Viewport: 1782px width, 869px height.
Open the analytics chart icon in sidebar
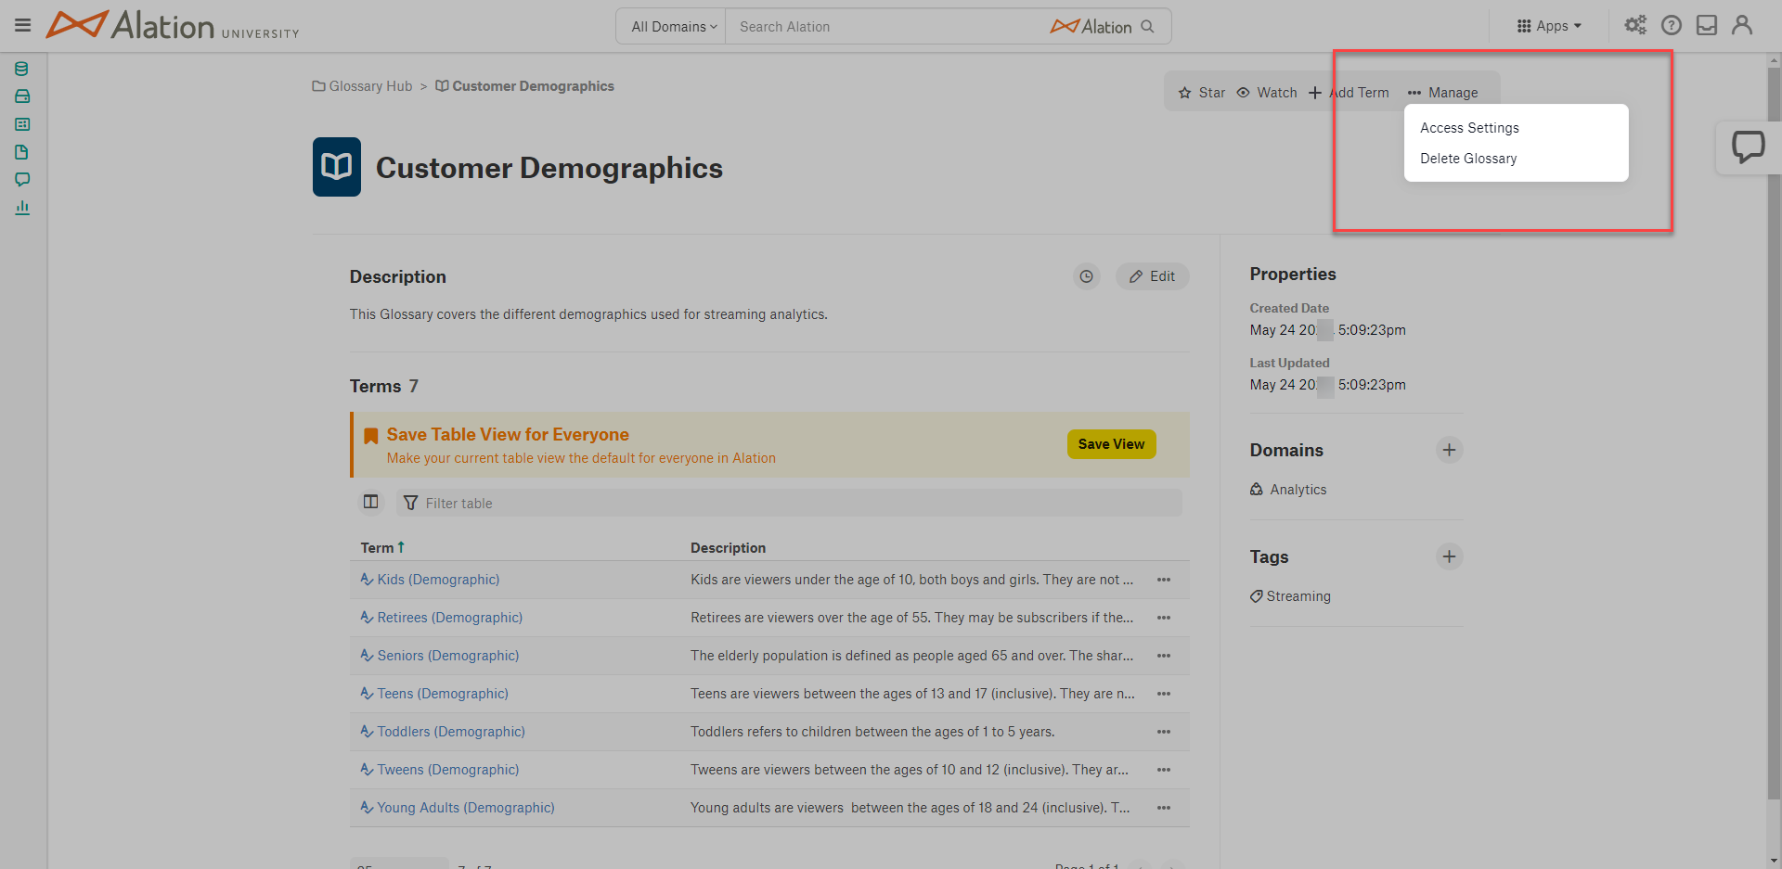tap(22, 208)
